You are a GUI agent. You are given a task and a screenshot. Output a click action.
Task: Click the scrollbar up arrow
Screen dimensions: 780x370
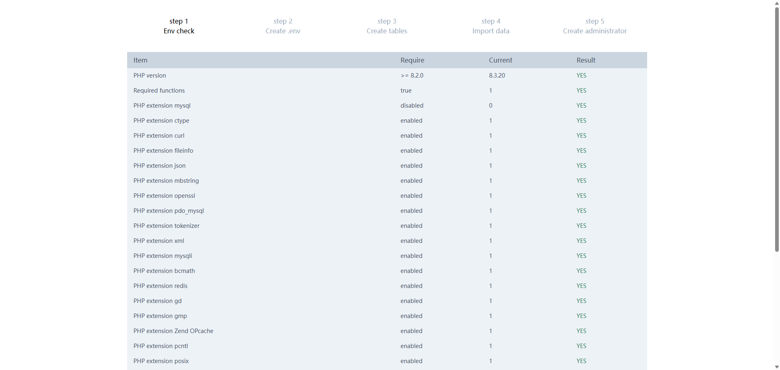(777, 3)
